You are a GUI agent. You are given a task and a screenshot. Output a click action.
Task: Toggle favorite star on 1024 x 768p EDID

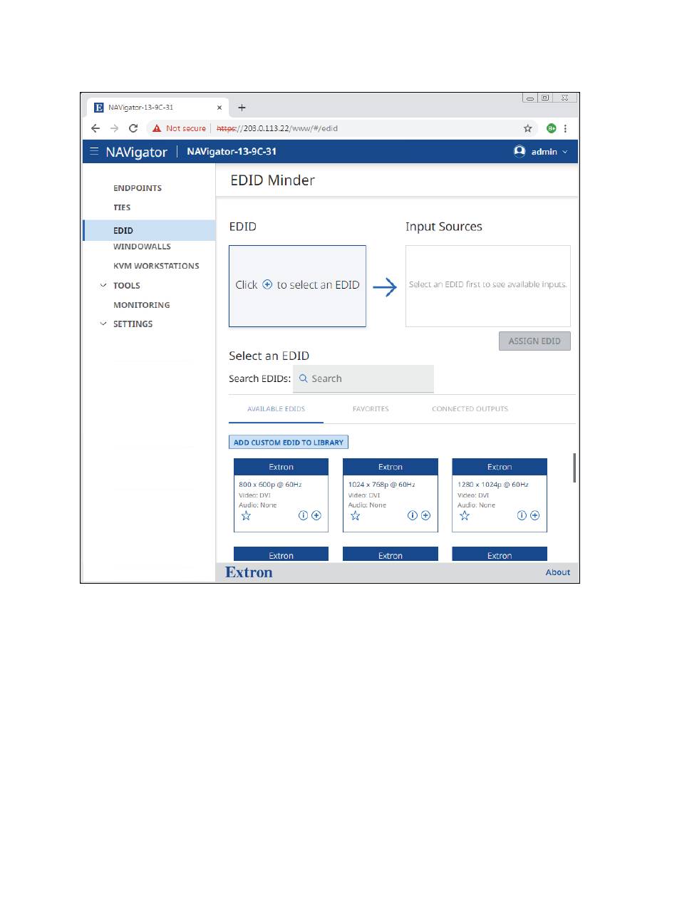(355, 515)
